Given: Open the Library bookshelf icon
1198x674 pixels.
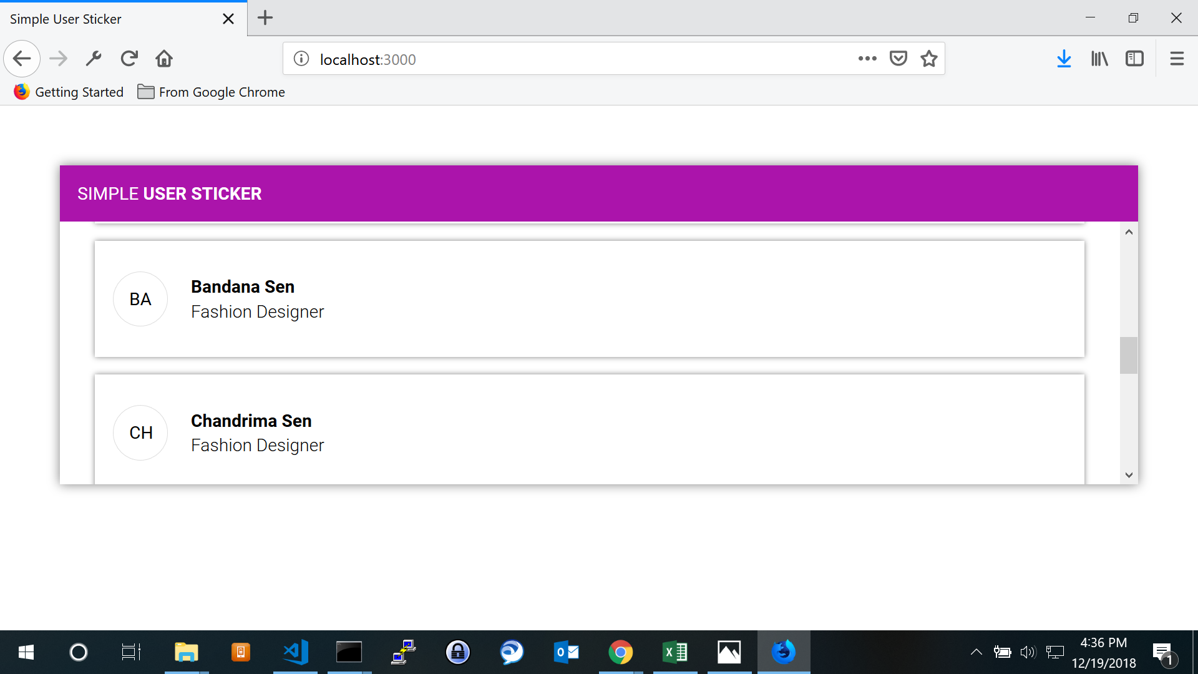Looking at the screenshot, I should pos(1099,59).
